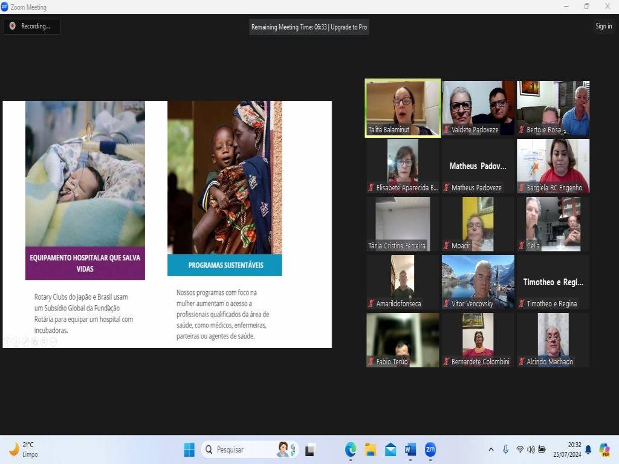Image resolution: width=619 pixels, height=464 pixels.
Task: Click the Upgrade to Pro link
Action: click(x=349, y=27)
